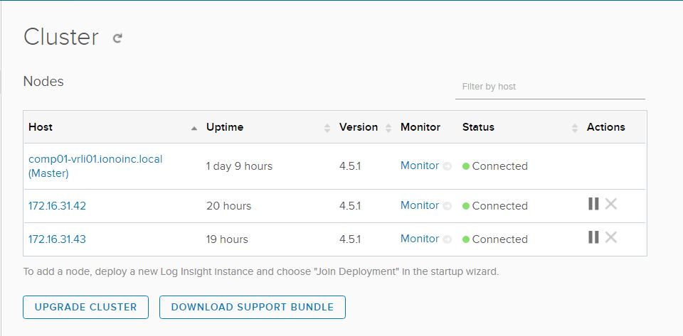The height and width of the screenshot is (336, 683).
Task: Open Monitor link for 172.16.31.43
Action: tap(419, 239)
